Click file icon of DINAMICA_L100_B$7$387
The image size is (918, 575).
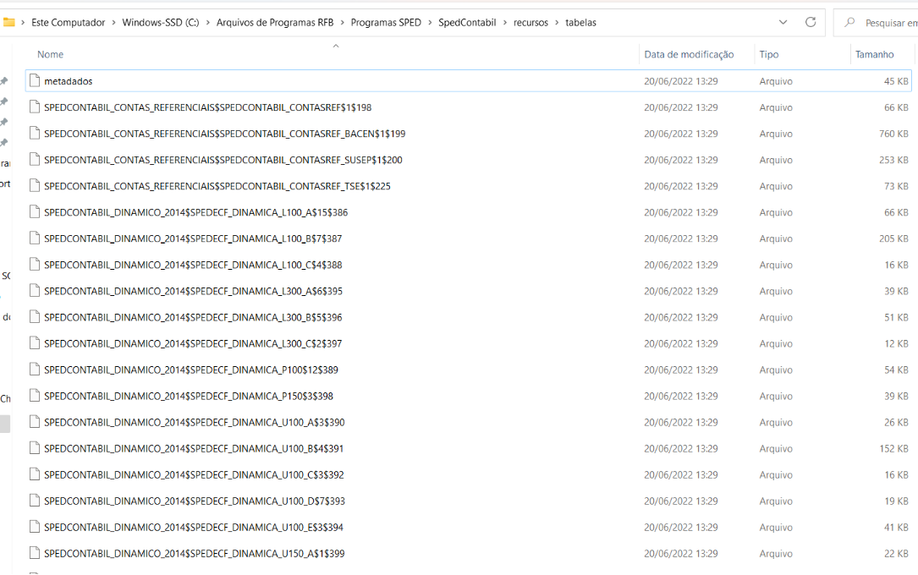click(36, 238)
